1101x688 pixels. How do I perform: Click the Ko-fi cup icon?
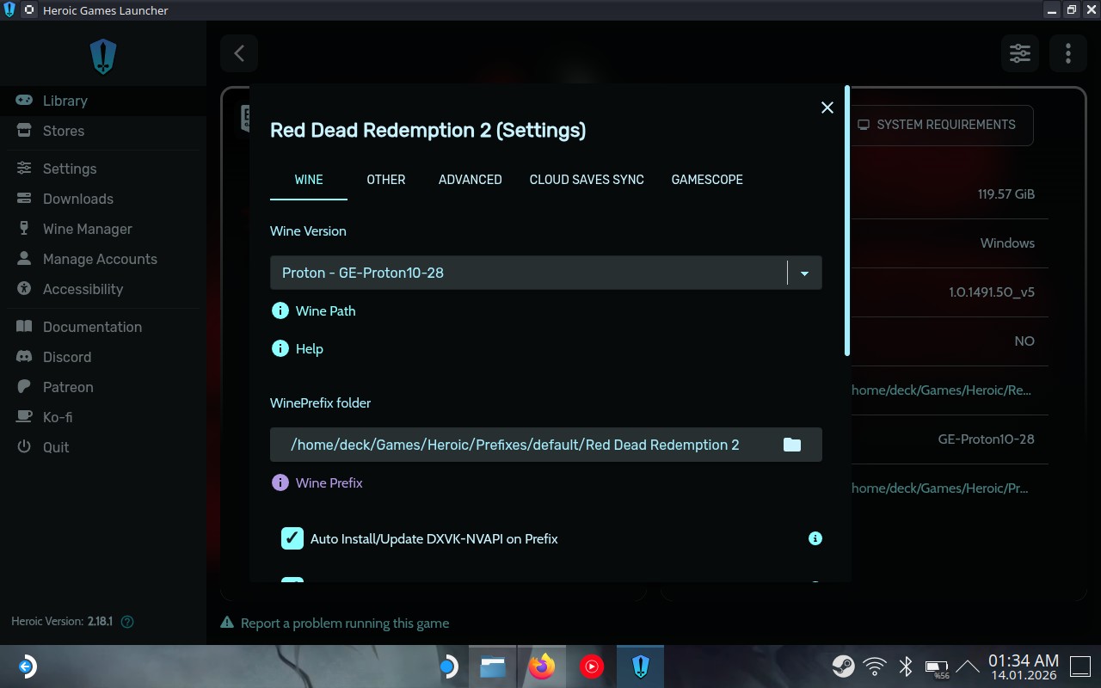coord(24,417)
